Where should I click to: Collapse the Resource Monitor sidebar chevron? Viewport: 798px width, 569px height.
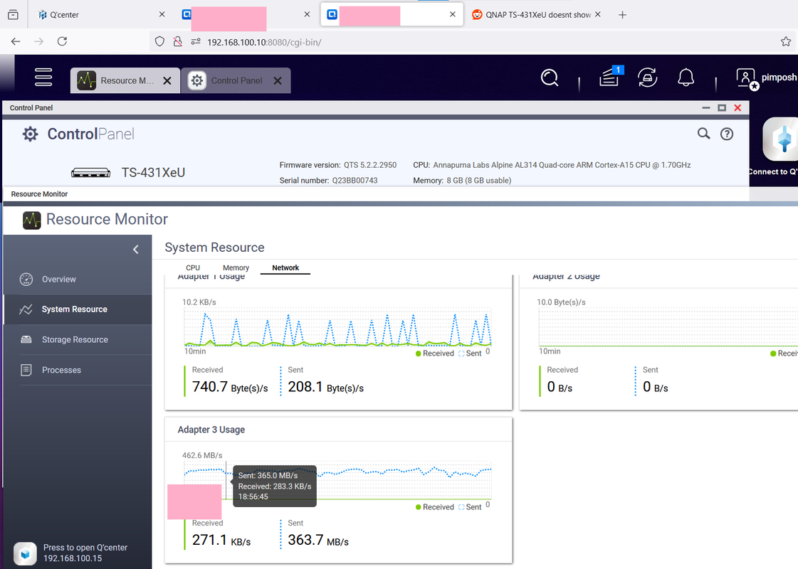[136, 249]
